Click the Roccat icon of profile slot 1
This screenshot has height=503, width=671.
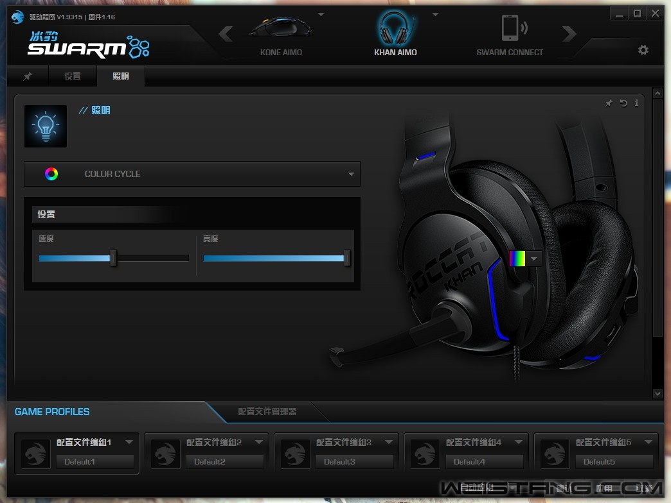coord(35,454)
